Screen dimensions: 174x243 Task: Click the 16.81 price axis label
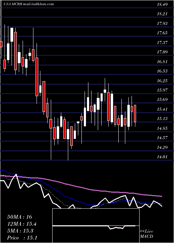162,62
